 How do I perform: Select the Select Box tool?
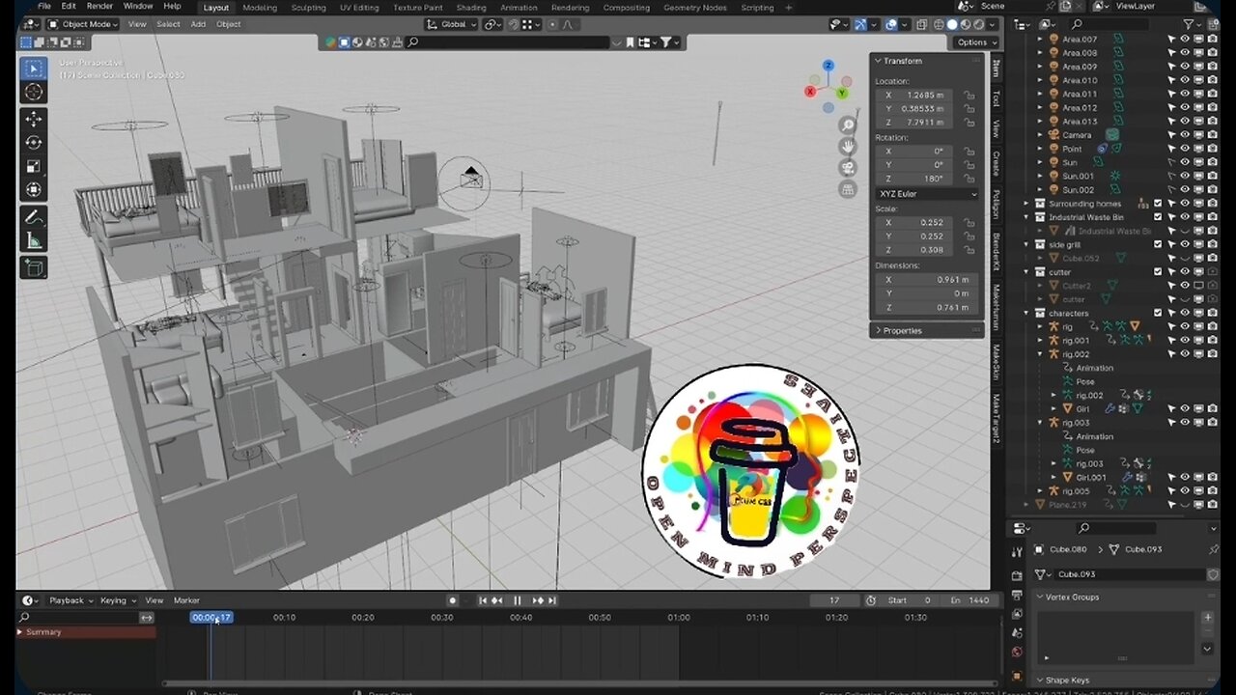click(x=34, y=69)
